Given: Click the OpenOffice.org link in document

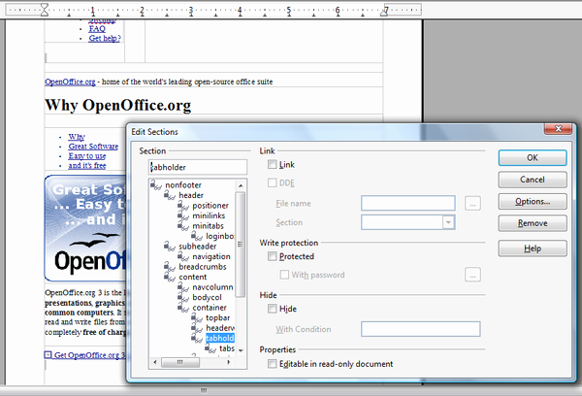Looking at the screenshot, I should (70, 82).
